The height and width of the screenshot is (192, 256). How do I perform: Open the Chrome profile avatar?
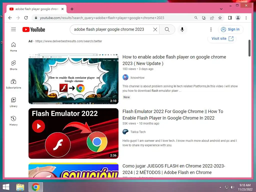[238, 18]
